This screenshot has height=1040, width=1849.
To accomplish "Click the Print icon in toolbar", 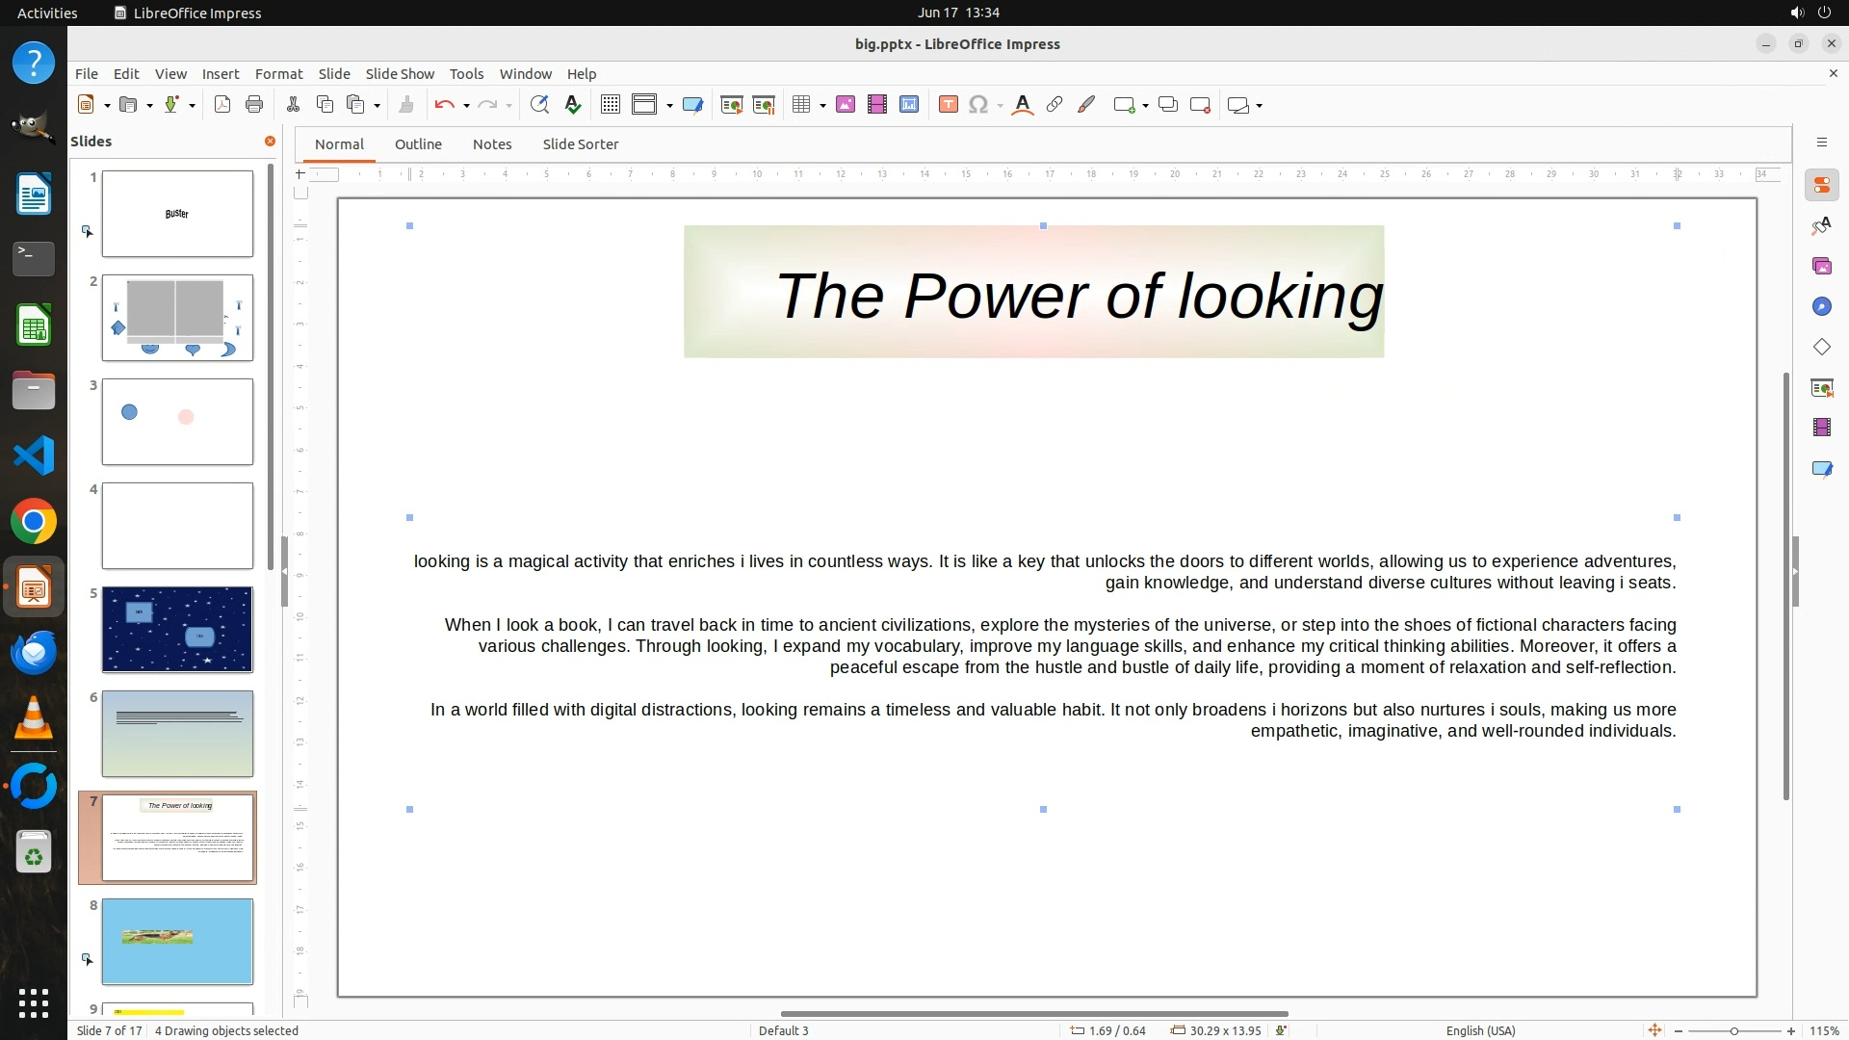I will tap(254, 105).
